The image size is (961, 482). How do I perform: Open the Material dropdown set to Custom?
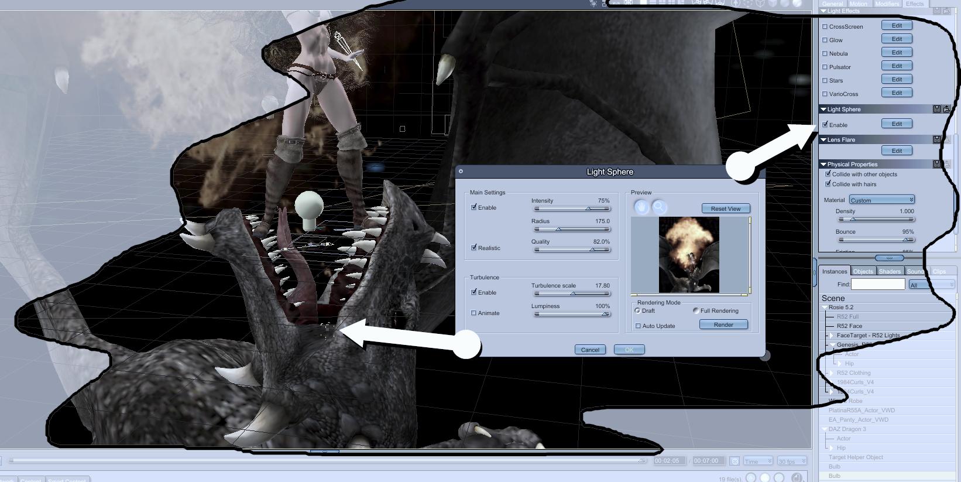point(882,200)
